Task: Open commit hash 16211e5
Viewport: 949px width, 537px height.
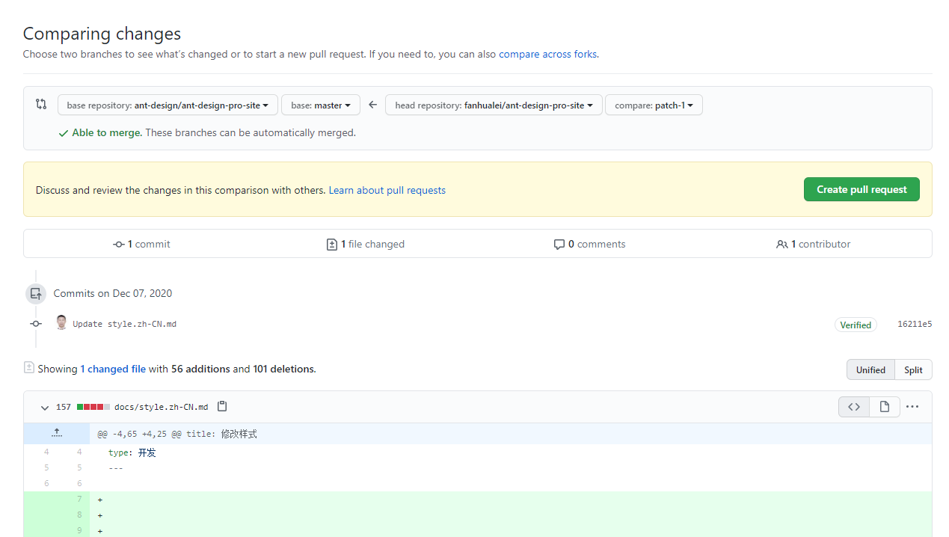Action: pos(915,324)
